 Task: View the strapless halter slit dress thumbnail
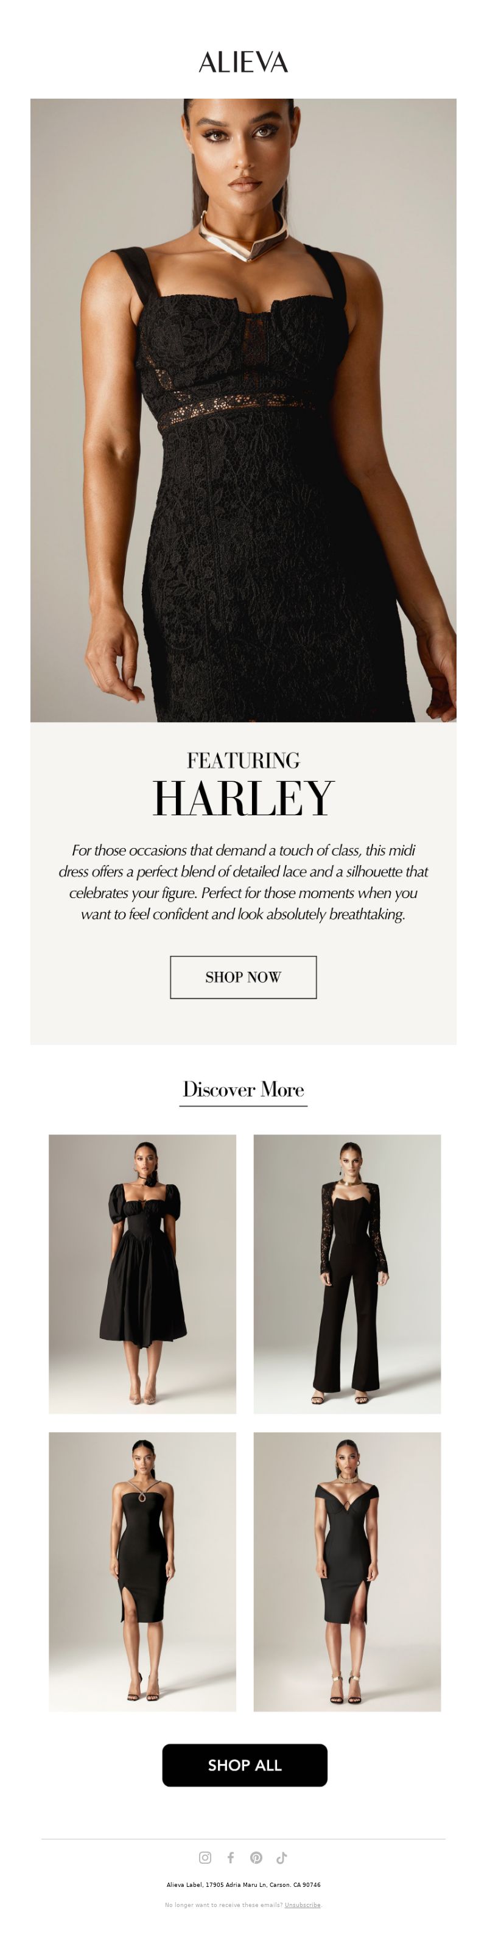pos(142,1571)
